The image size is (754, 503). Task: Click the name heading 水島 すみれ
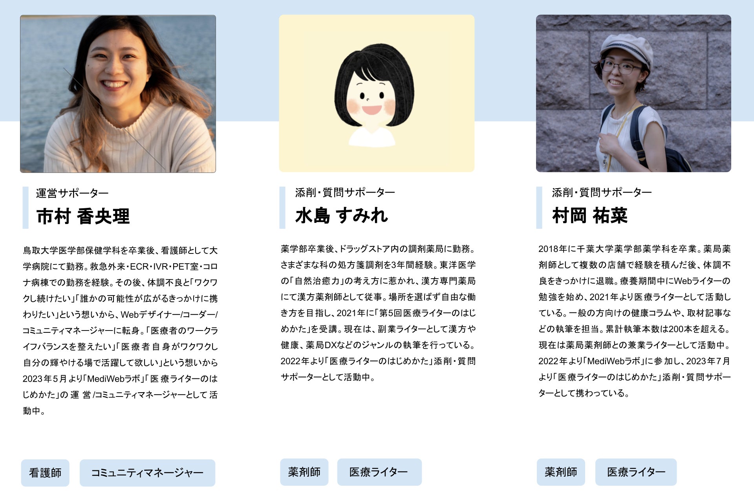tap(341, 216)
